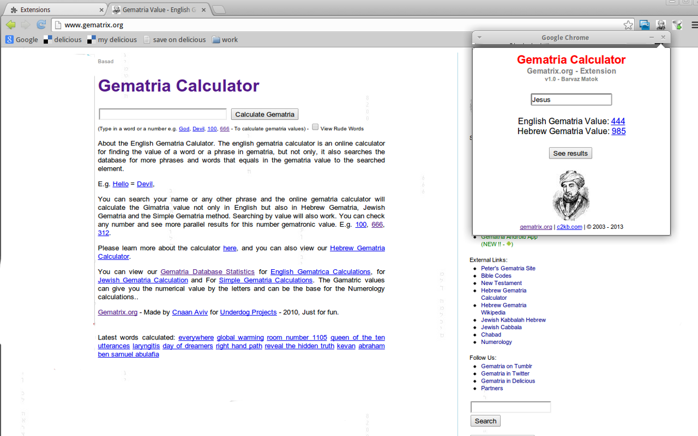
Task: Click the 'Devil' link after Hello
Action: [145, 184]
